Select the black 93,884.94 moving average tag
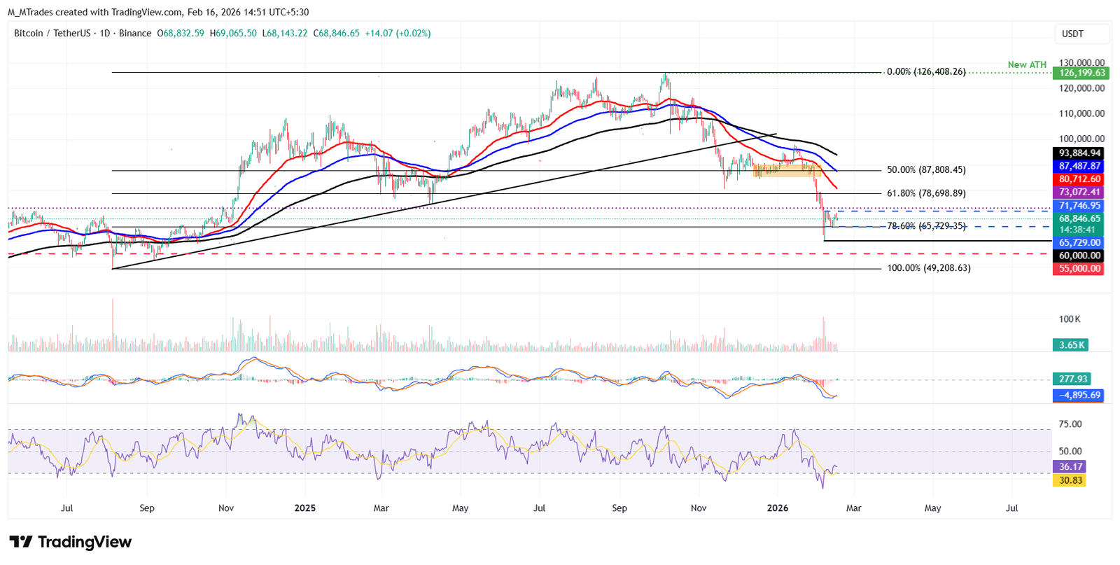 coord(1079,153)
